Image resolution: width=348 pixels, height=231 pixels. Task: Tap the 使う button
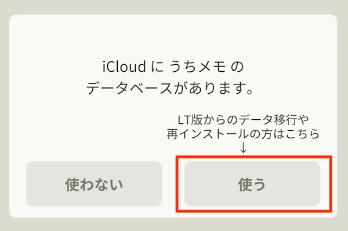252,184
